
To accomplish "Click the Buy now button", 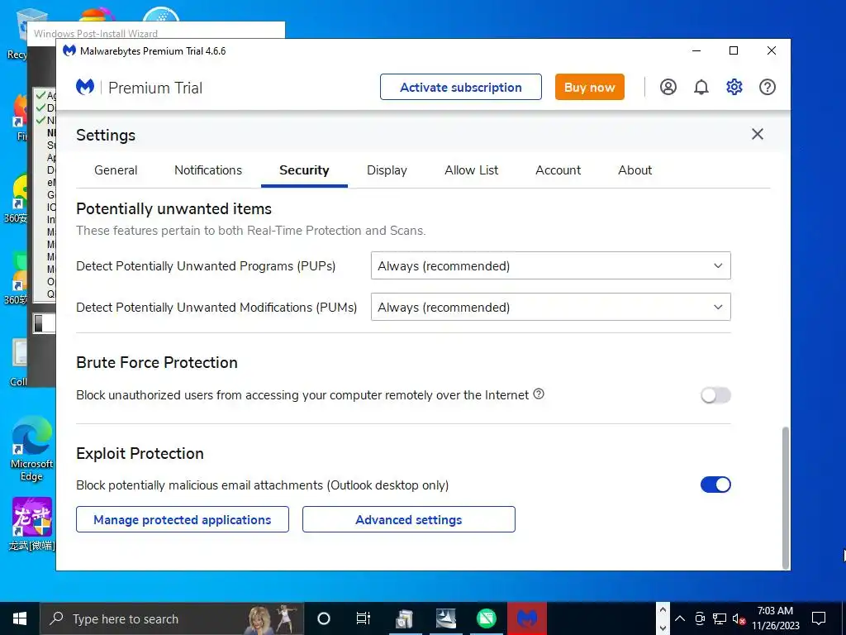I will coord(589,87).
